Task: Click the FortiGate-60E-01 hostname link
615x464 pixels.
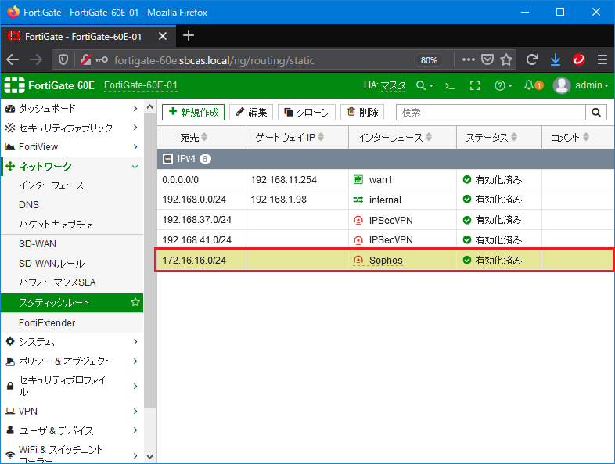Action: (140, 85)
